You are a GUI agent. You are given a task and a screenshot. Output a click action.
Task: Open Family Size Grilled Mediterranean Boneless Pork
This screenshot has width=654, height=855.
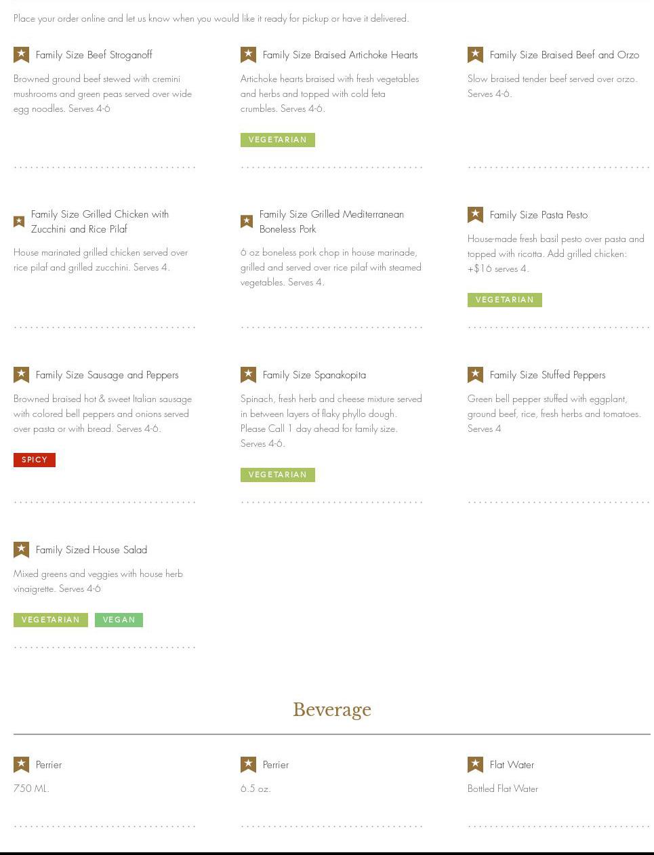(331, 222)
